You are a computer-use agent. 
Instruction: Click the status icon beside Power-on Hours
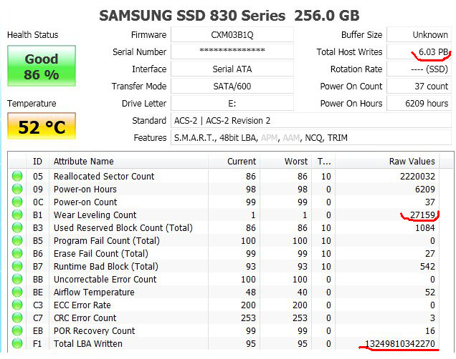17,190
